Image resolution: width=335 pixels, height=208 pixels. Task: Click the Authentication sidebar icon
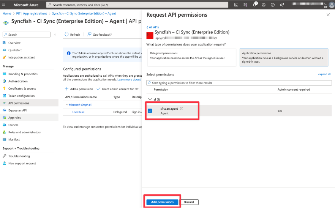coord(4,81)
